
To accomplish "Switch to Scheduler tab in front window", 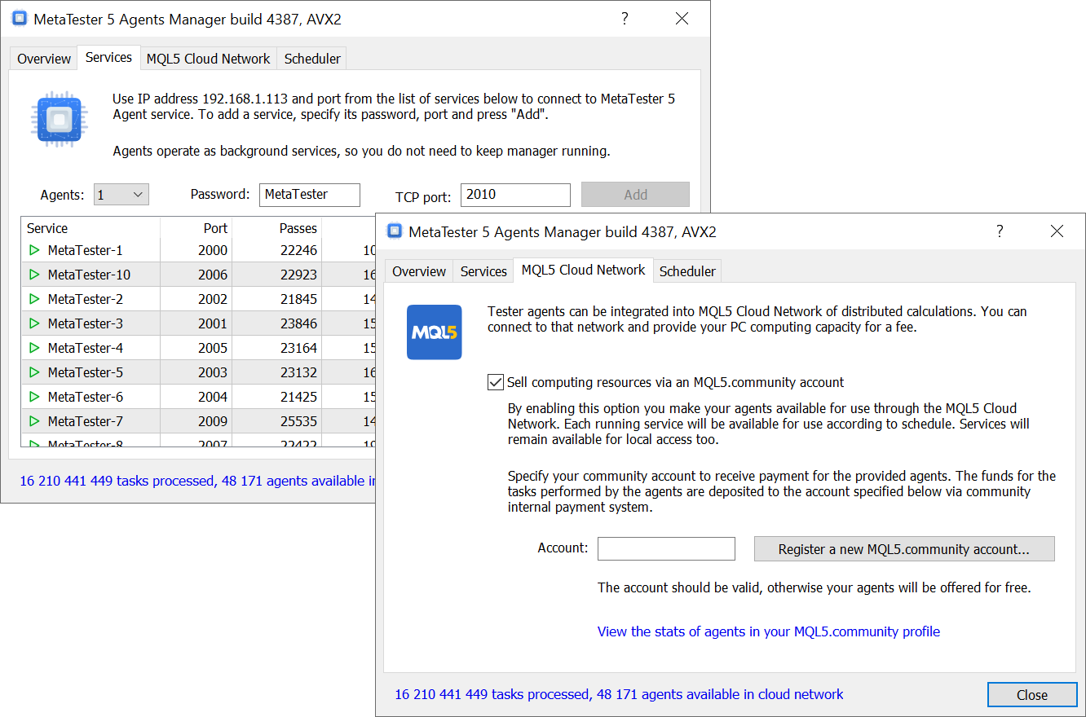I will coord(687,271).
